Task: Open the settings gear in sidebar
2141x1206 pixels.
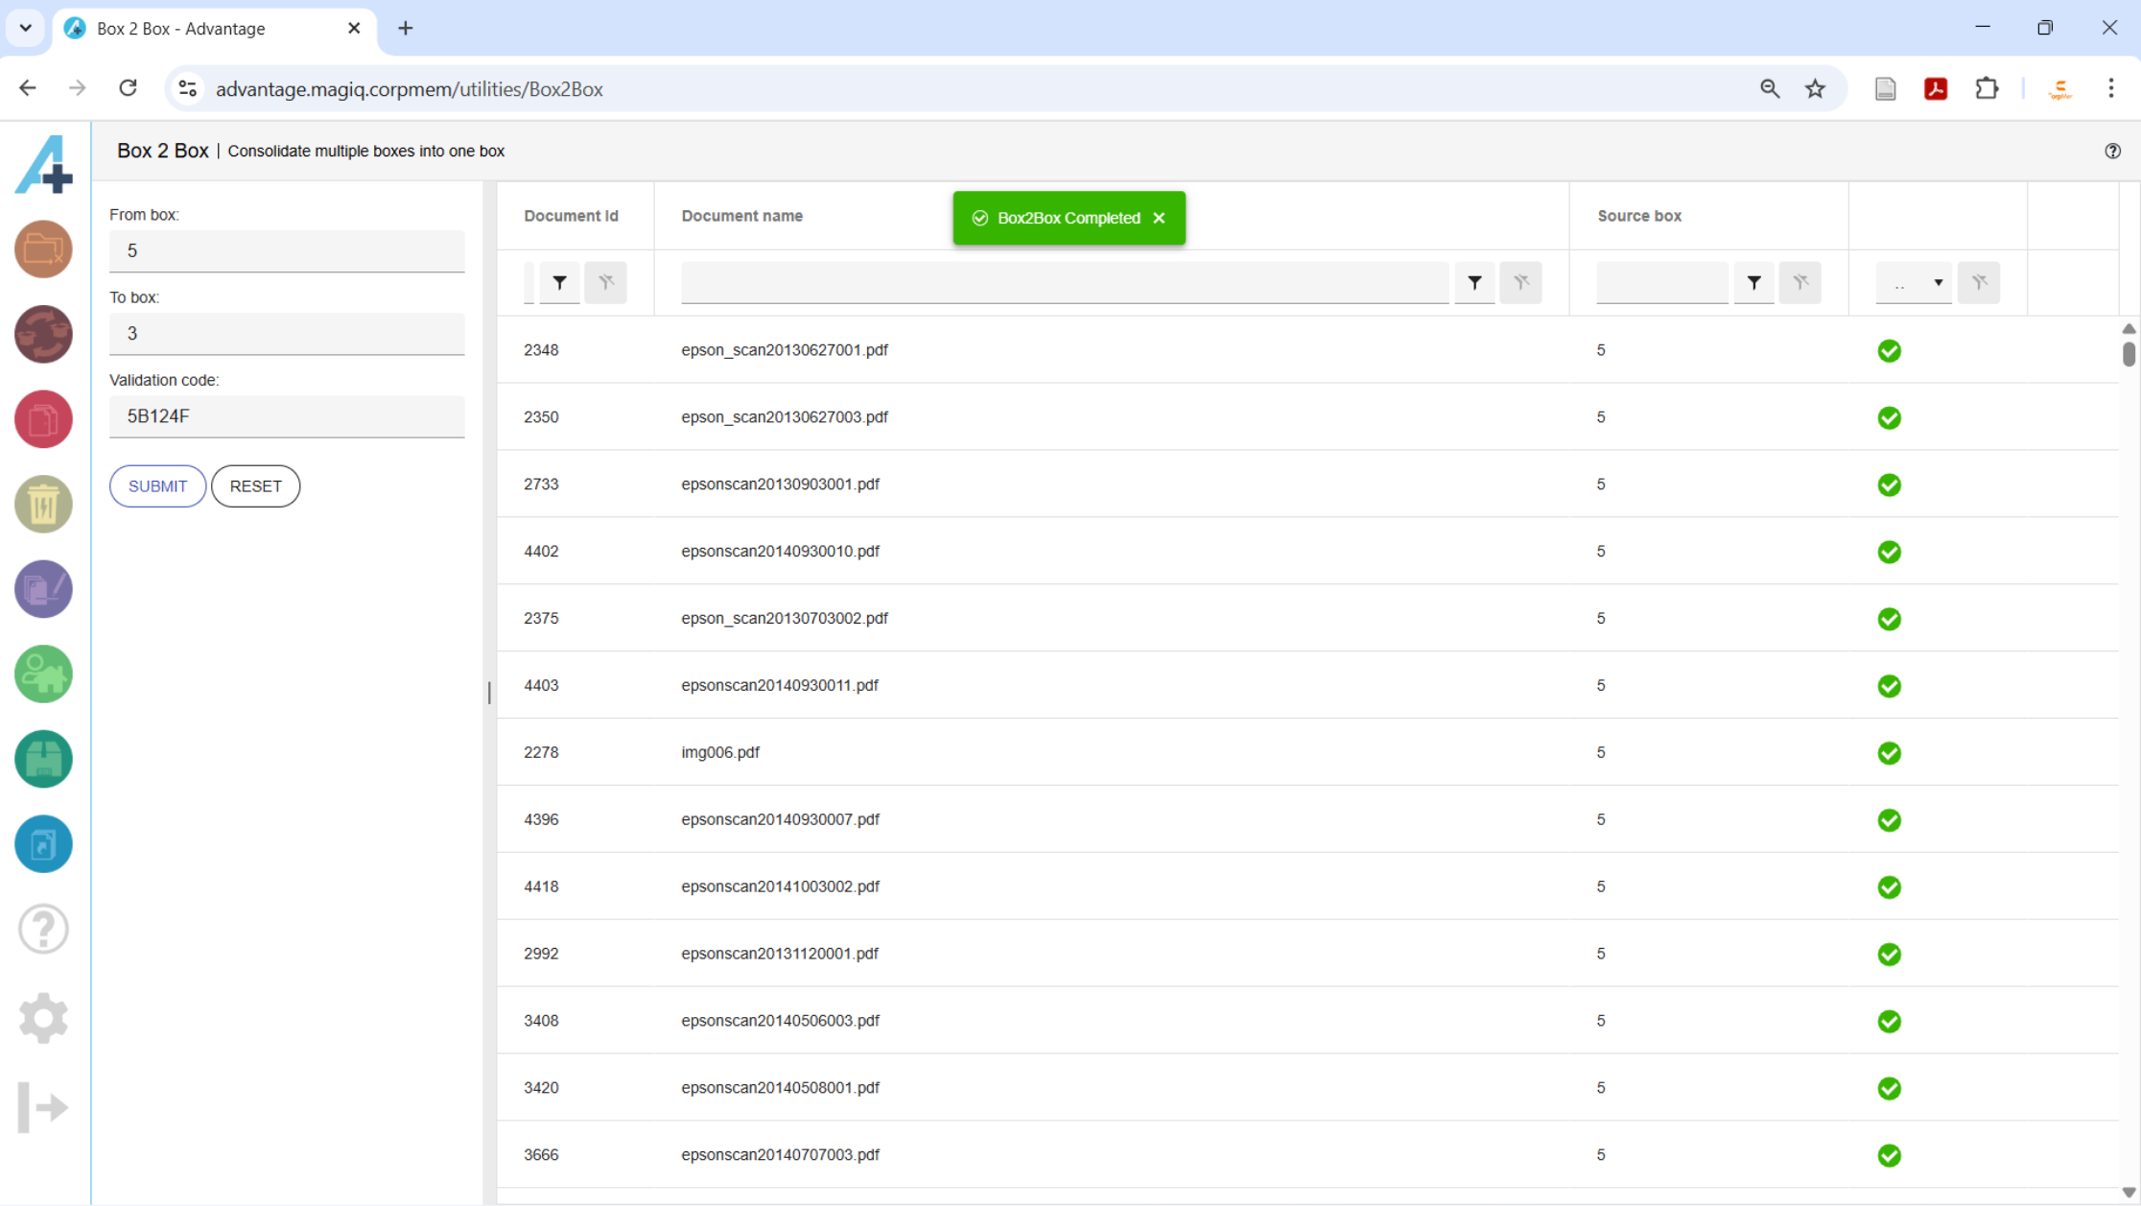Action: click(43, 1018)
